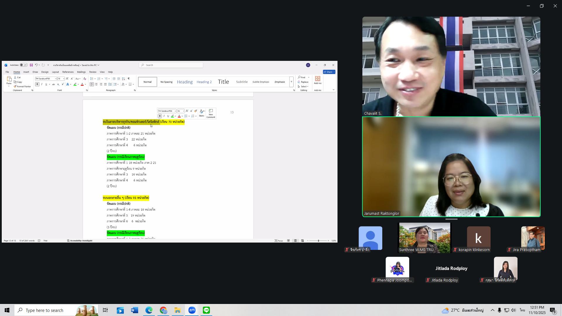Viewport: 562px width, 316px height.
Task: Toggle the AutoSave switch
Action: coord(23,65)
